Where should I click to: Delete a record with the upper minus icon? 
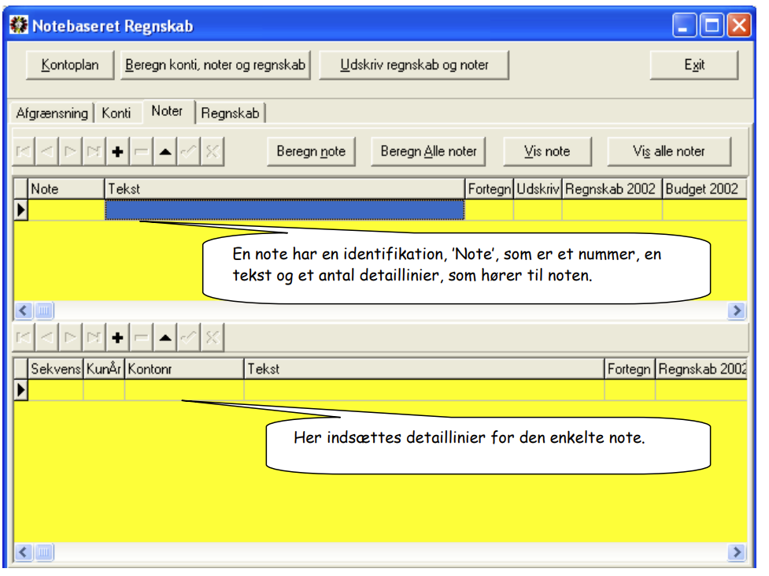coord(141,151)
